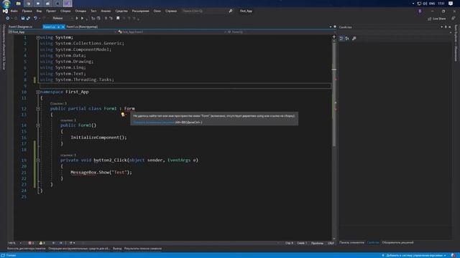Click the warnings count indicator
Screen dimensions: 460x258
click(x=42, y=243)
